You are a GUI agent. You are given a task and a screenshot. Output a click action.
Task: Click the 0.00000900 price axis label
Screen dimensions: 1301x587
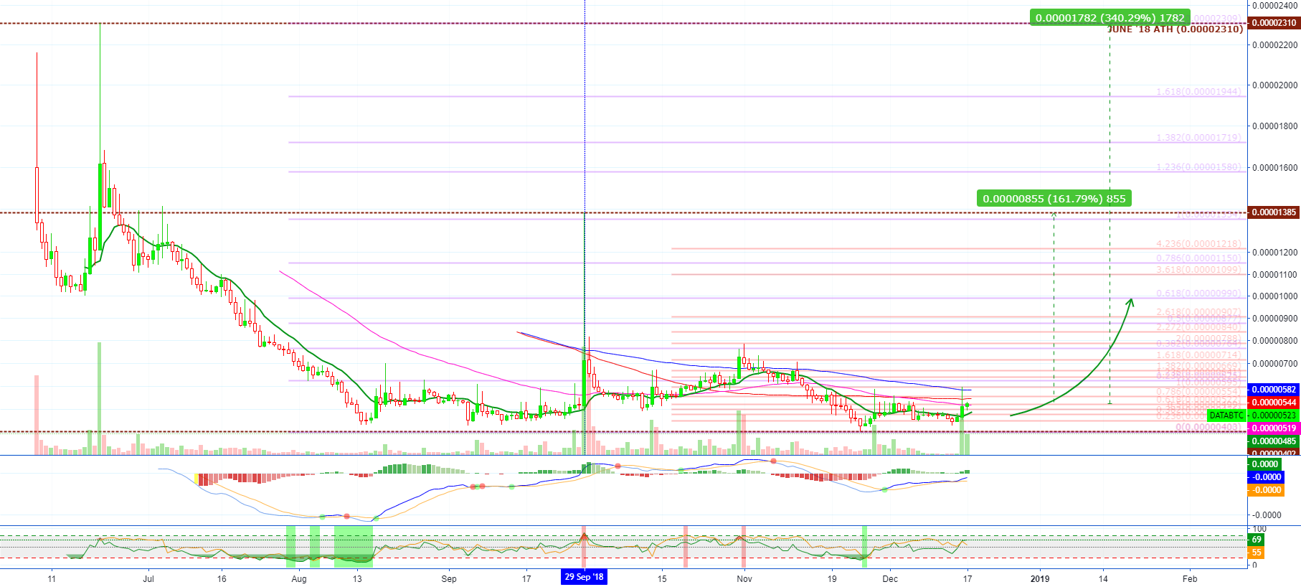[x=1274, y=319]
